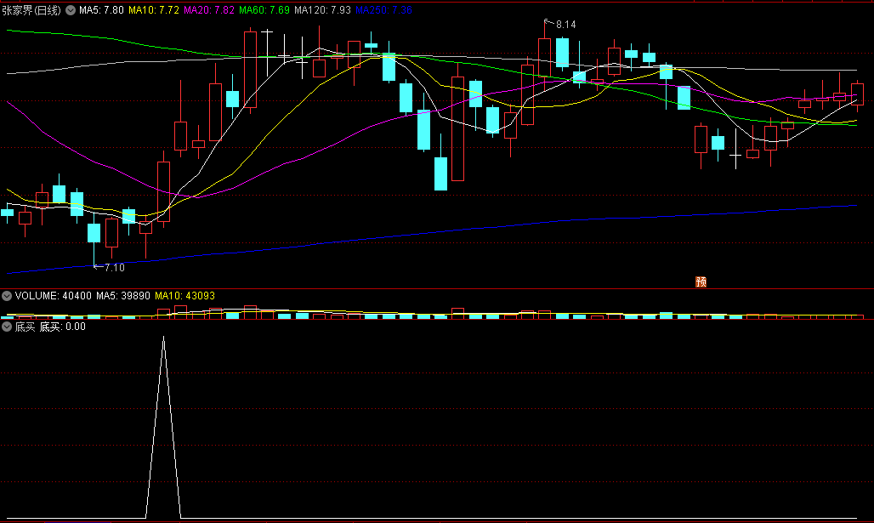This screenshot has height=523, width=874.
Task: Click the green MA60: 7.69 label
Action: [x=264, y=10]
